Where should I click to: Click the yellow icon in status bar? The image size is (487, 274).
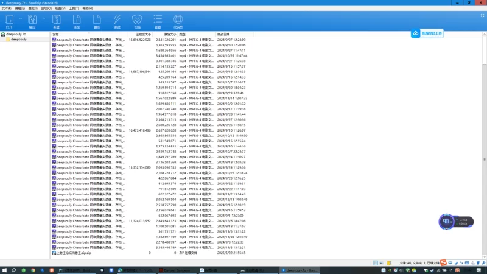click(x=389, y=263)
